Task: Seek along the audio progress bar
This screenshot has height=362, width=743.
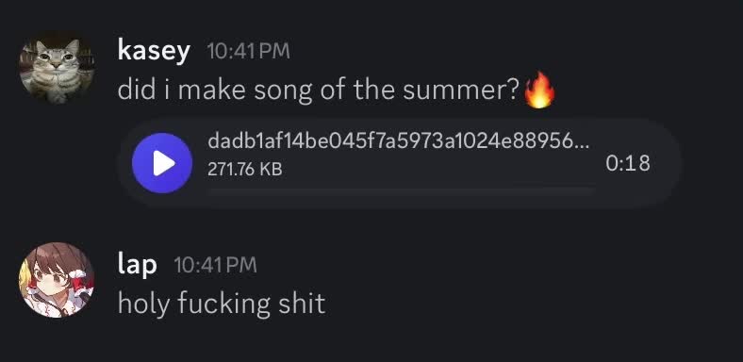Action: click(x=402, y=190)
